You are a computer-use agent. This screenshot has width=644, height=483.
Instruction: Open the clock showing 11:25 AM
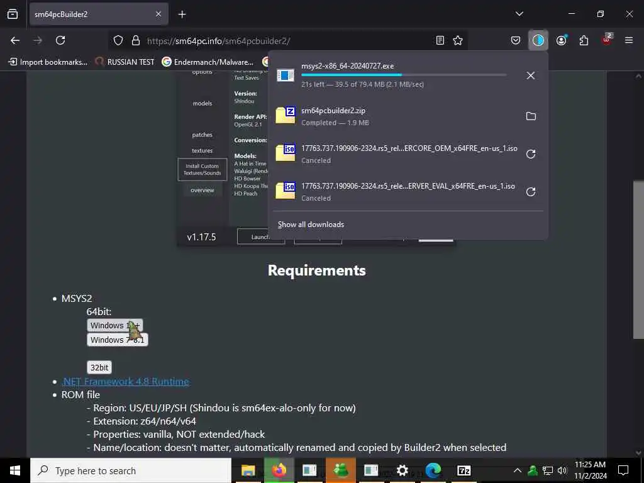590,470
